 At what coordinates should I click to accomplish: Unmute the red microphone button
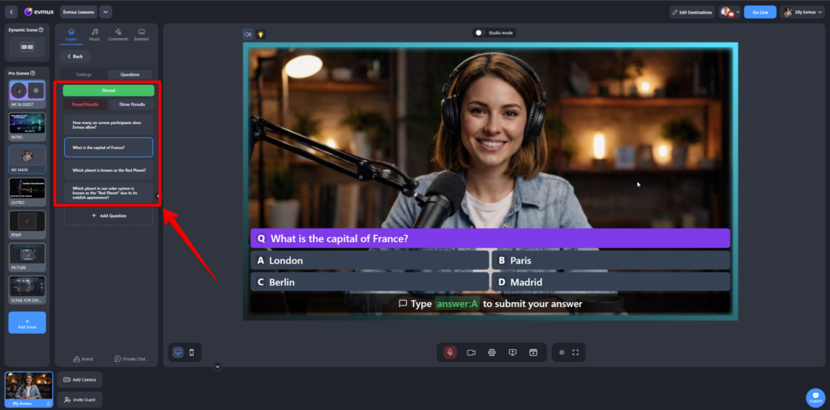(450, 352)
